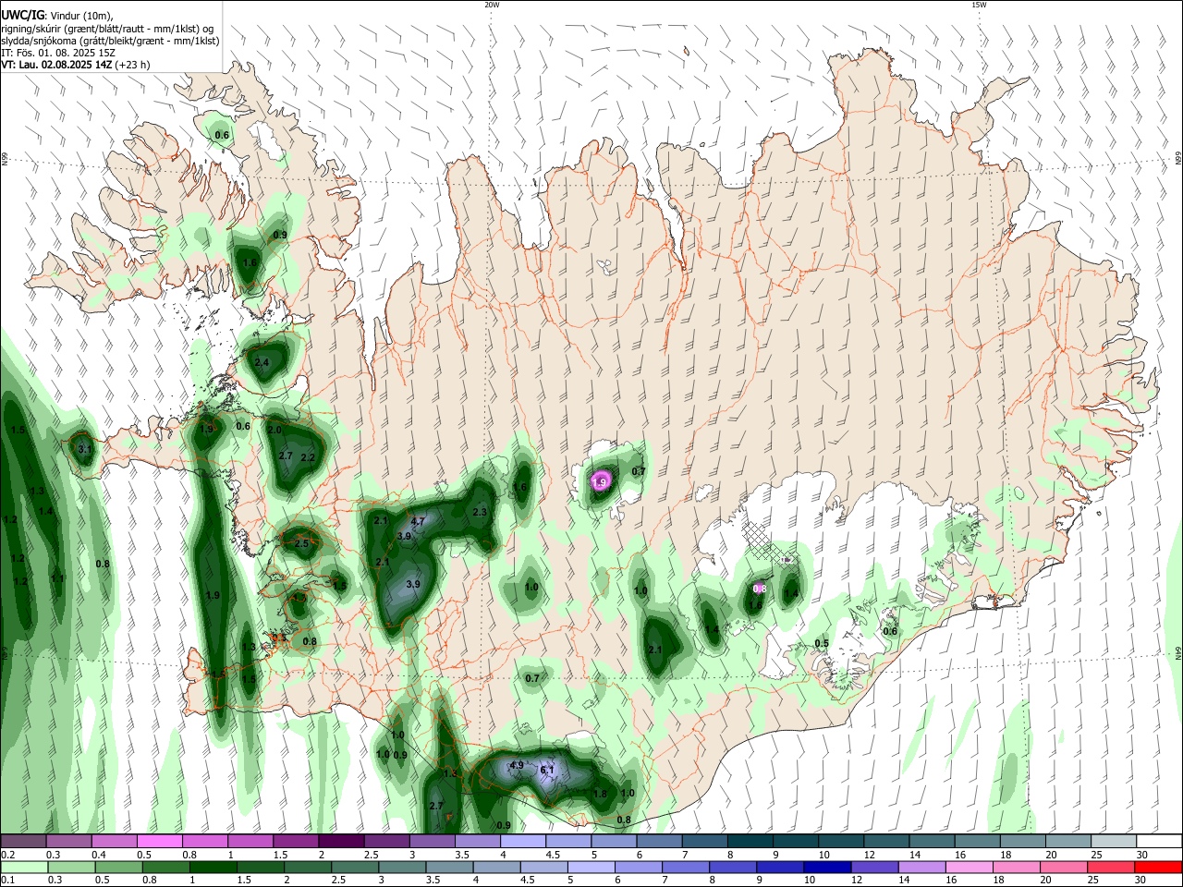Click the "slydda/snjókoma" legend description line
The height and width of the screenshot is (887, 1183).
[x=110, y=41]
